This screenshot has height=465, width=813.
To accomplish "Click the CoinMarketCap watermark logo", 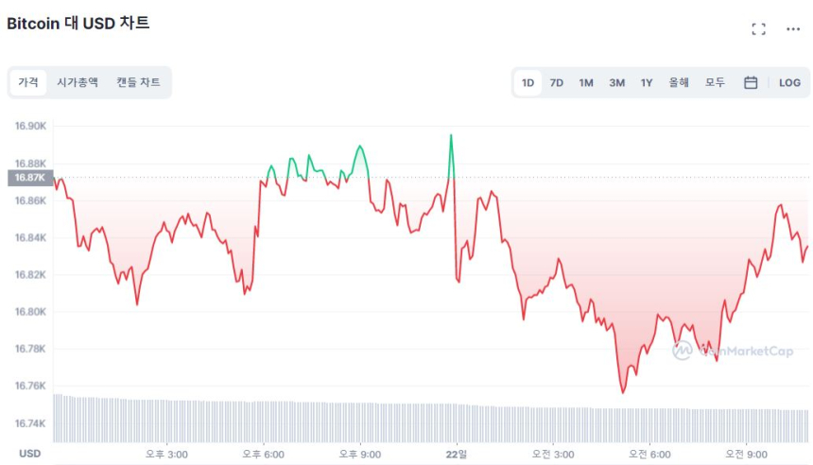I will pos(733,351).
